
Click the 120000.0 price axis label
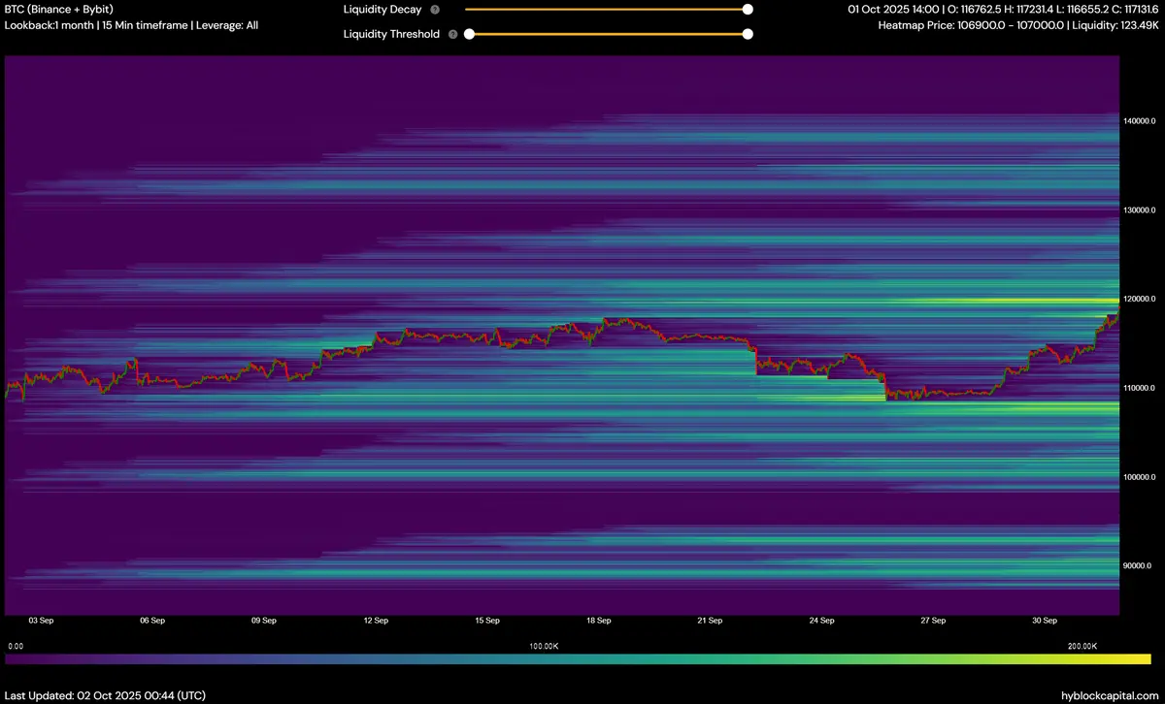point(1140,299)
